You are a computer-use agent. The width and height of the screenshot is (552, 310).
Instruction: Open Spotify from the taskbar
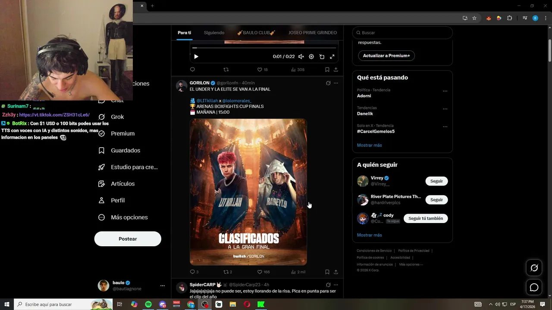tap(148, 304)
